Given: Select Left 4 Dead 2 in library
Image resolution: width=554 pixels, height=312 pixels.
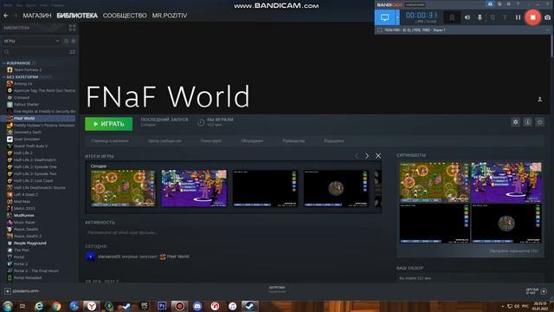Looking at the screenshot, I should click(26, 194).
